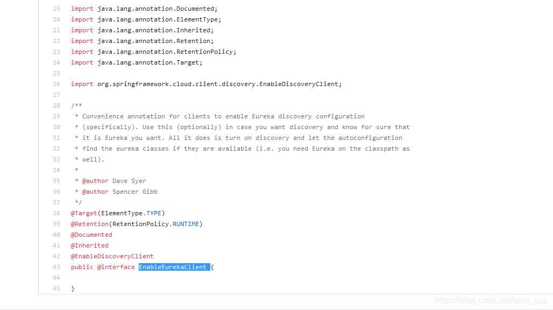
Task: Select line number 22
Action: click(x=56, y=41)
